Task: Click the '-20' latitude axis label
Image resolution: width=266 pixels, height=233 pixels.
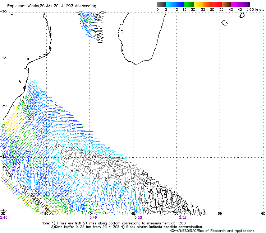Action: pyautogui.click(x=3, y=12)
